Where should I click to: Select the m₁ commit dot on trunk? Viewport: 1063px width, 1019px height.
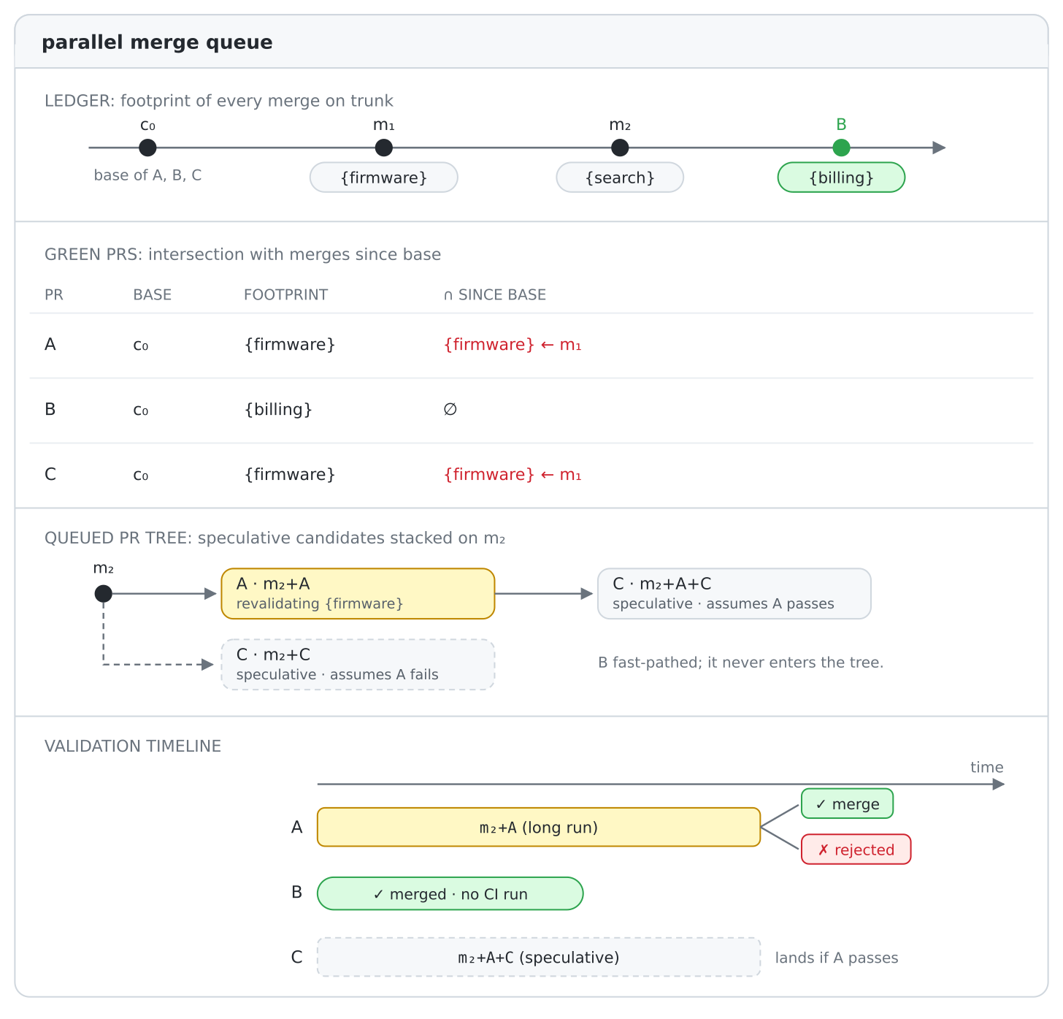pyautogui.click(x=384, y=148)
